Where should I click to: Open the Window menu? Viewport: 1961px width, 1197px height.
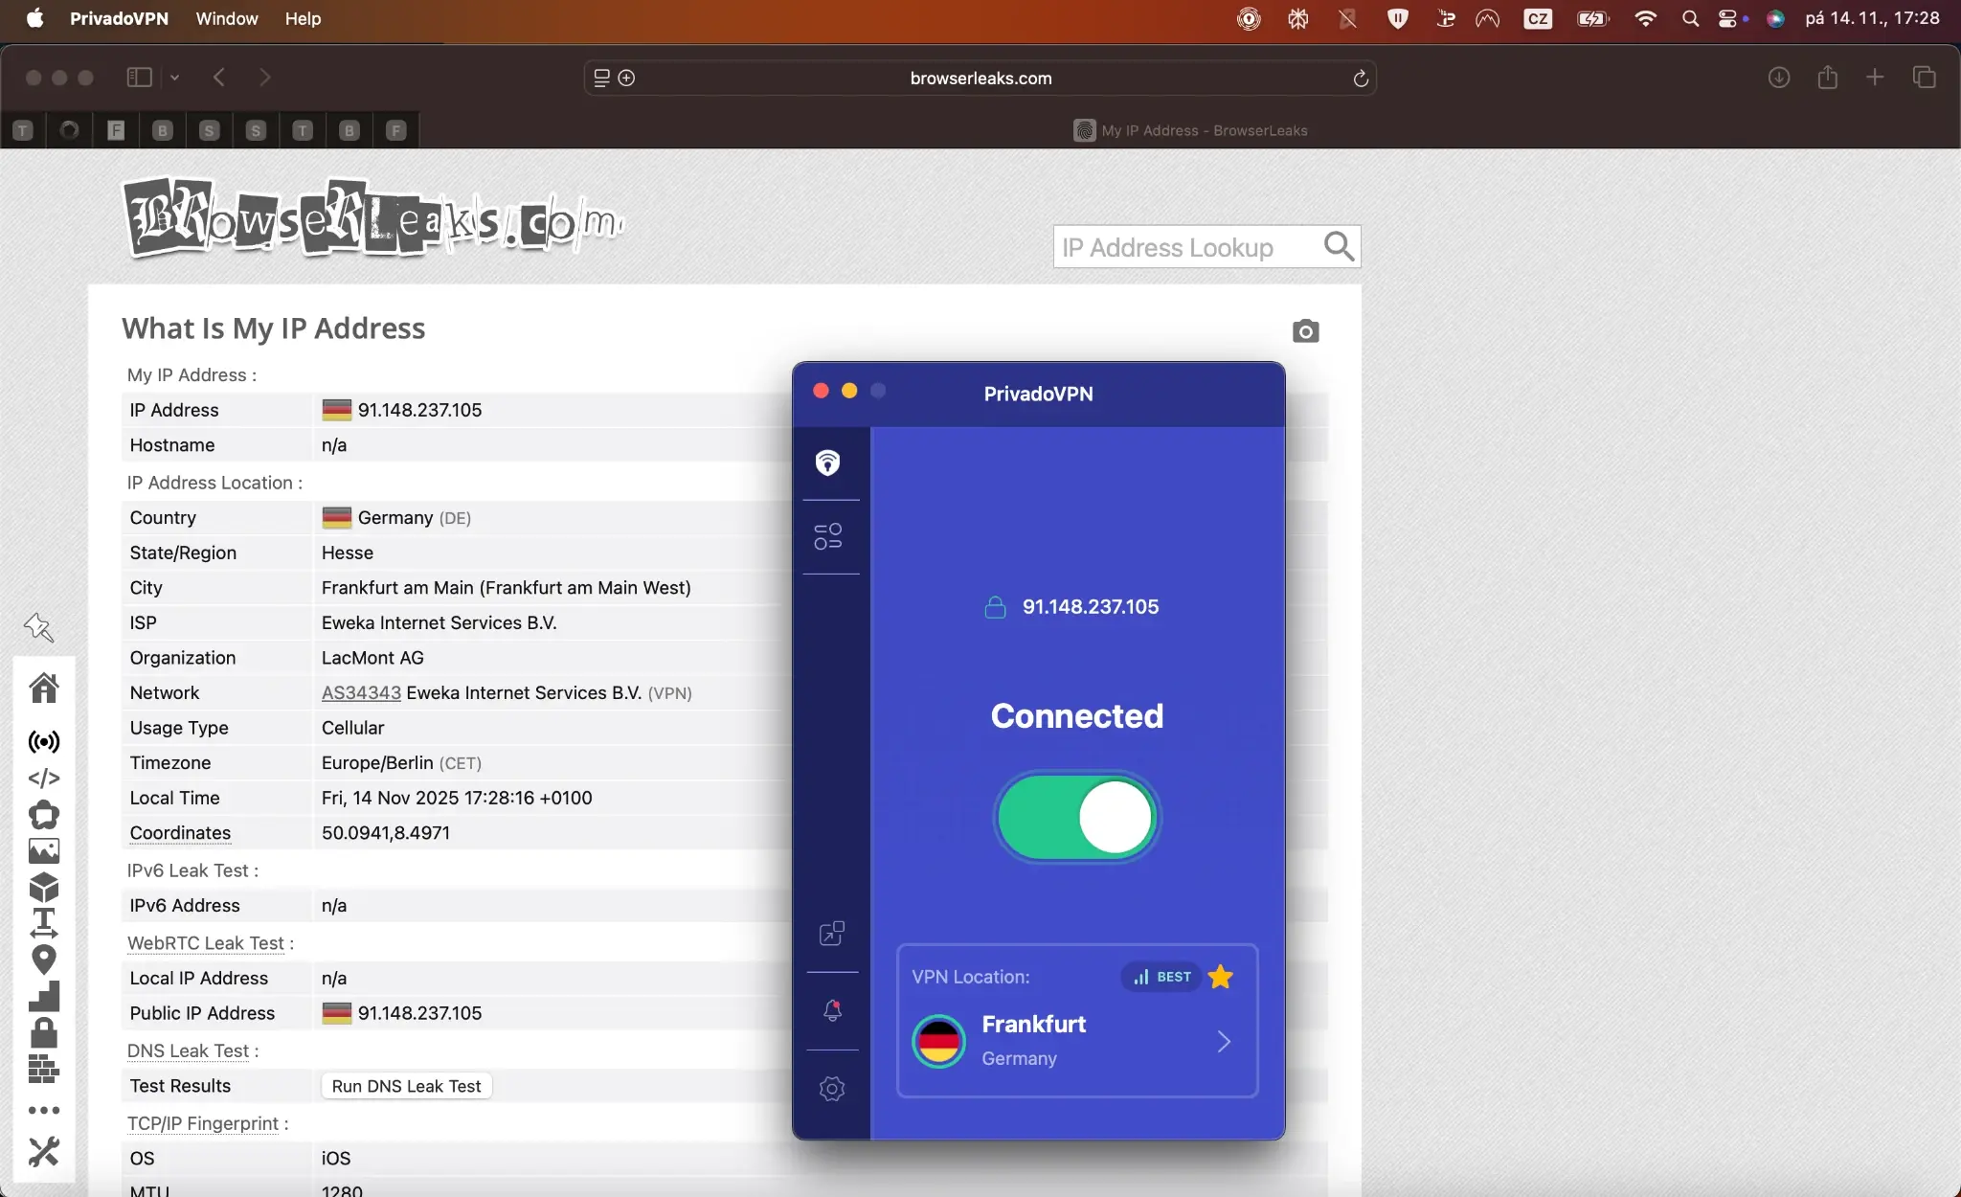click(x=226, y=18)
